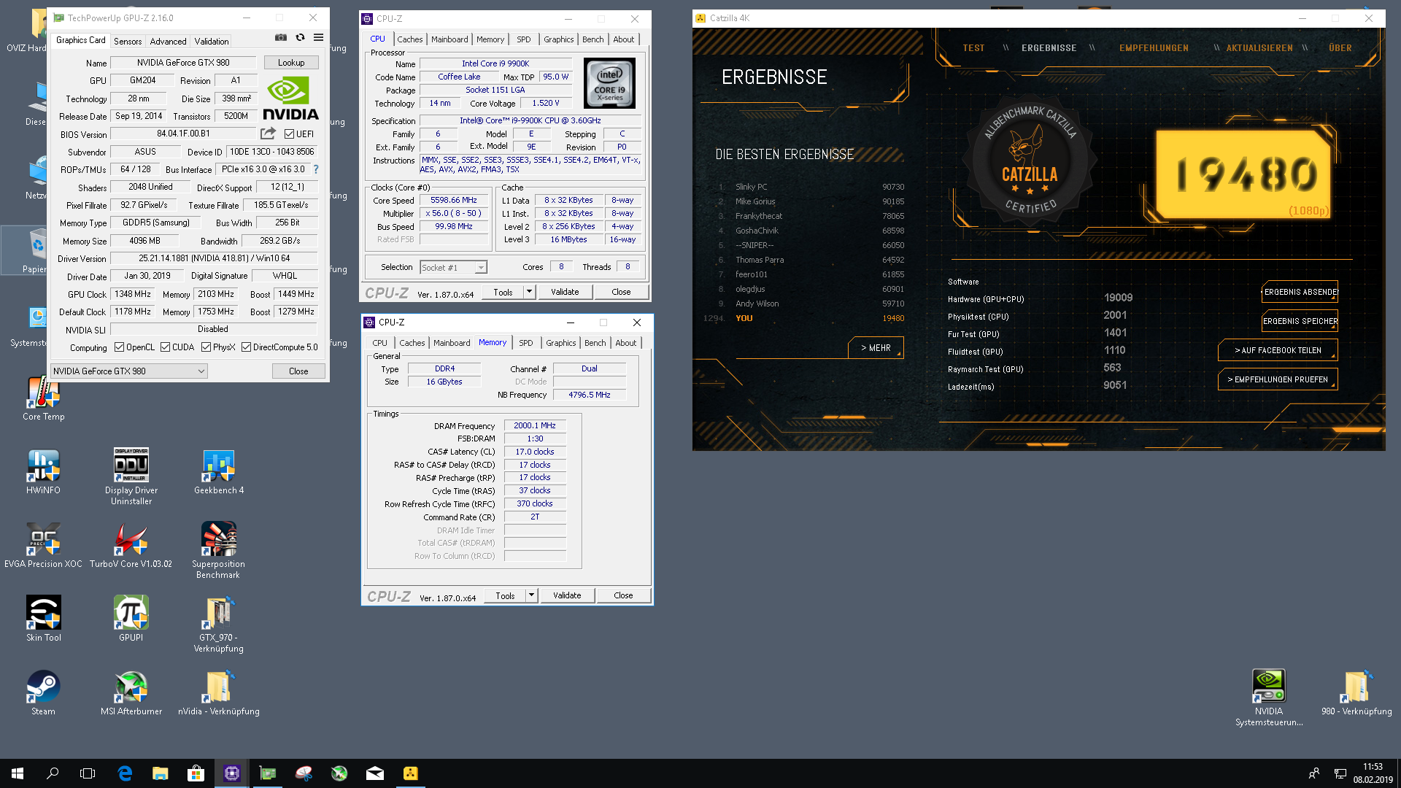Open EVGA Precision XOC shortcut
The height and width of the screenshot is (788, 1401).
point(44,546)
